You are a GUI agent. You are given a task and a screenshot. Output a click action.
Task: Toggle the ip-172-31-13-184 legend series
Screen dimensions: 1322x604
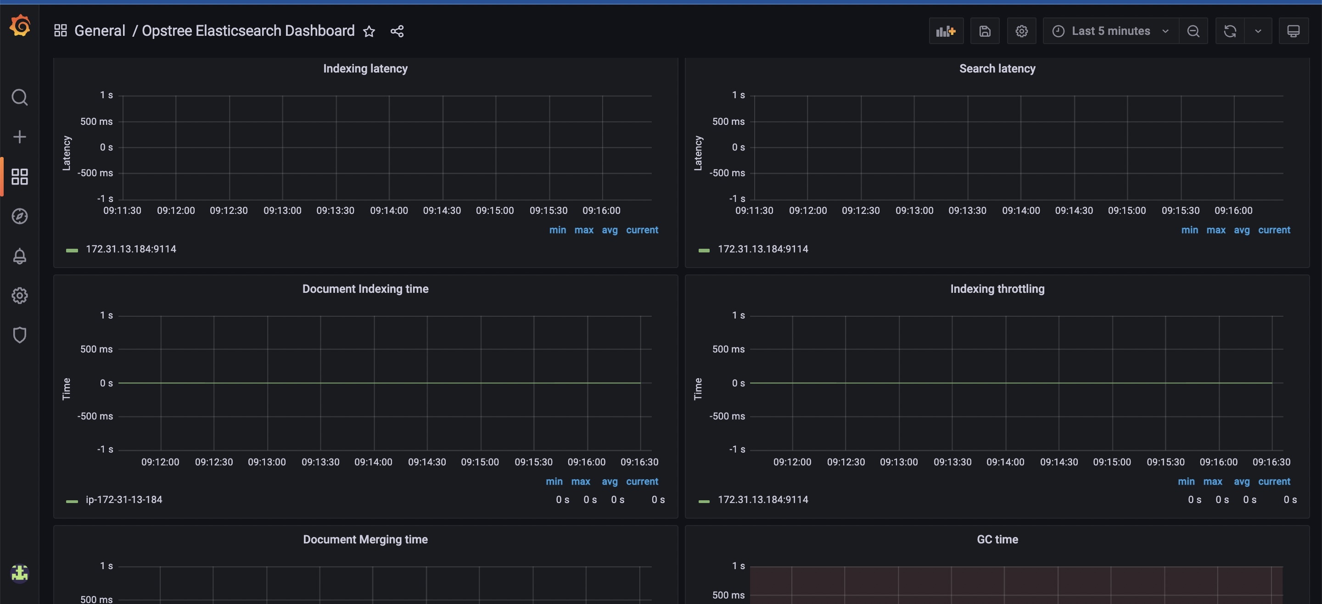(123, 499)
